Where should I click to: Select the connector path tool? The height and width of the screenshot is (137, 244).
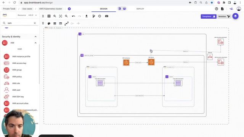(x=66, y=24)
